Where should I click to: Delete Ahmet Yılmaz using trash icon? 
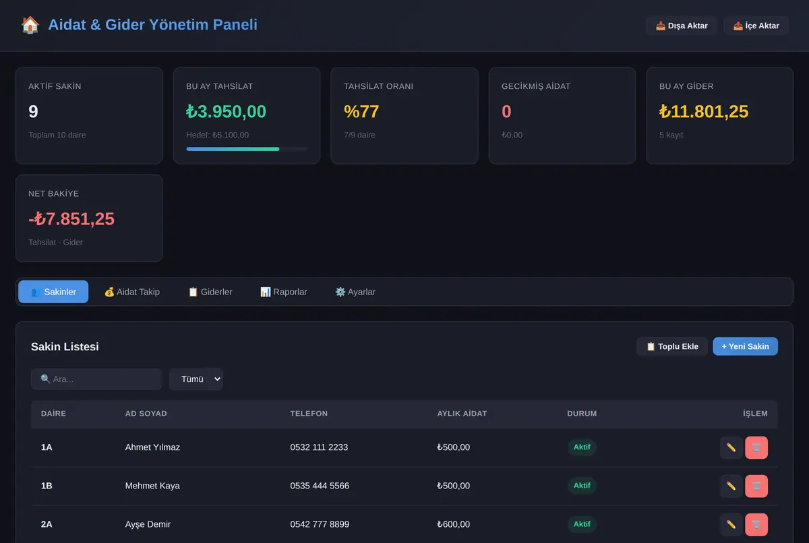tap(756, 447)
